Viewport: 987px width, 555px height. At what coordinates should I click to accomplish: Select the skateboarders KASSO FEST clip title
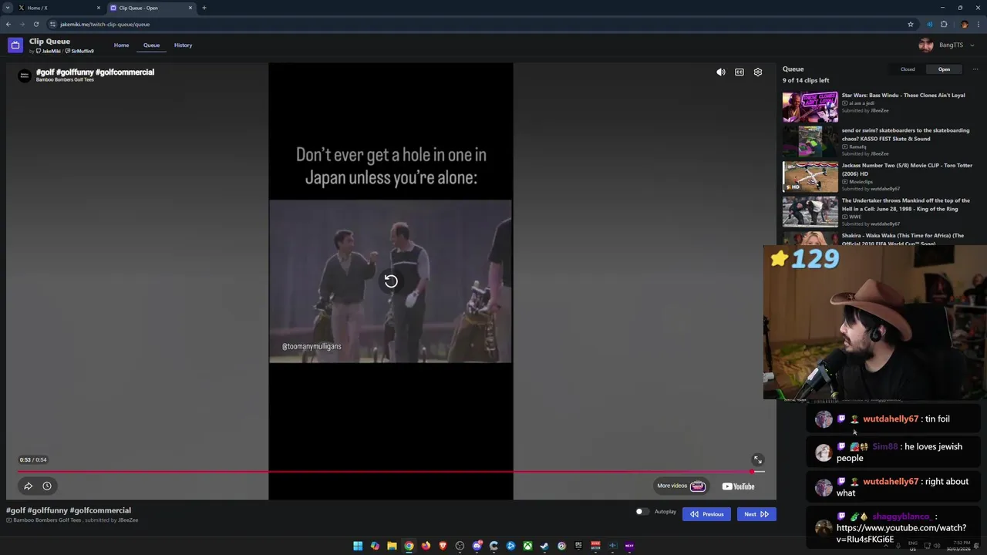(x=905, y=134)
